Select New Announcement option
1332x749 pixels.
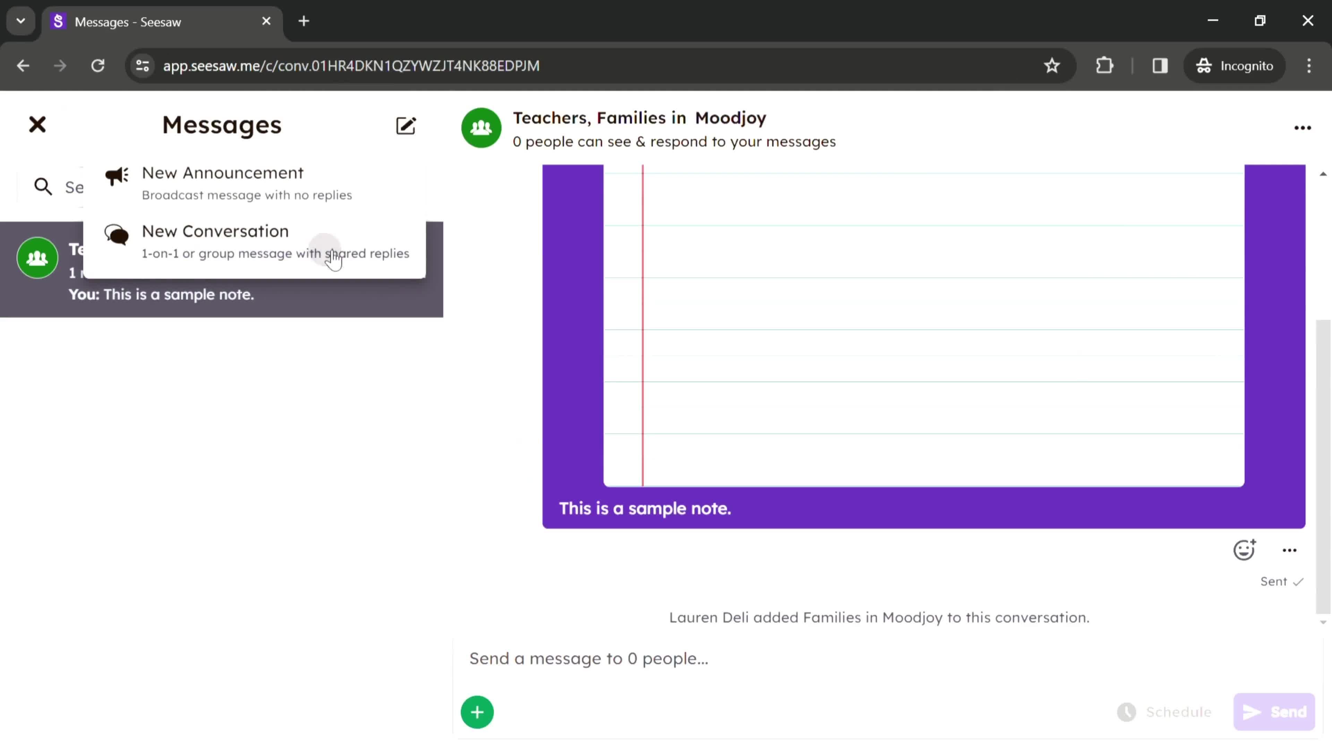tap(254, 183)
